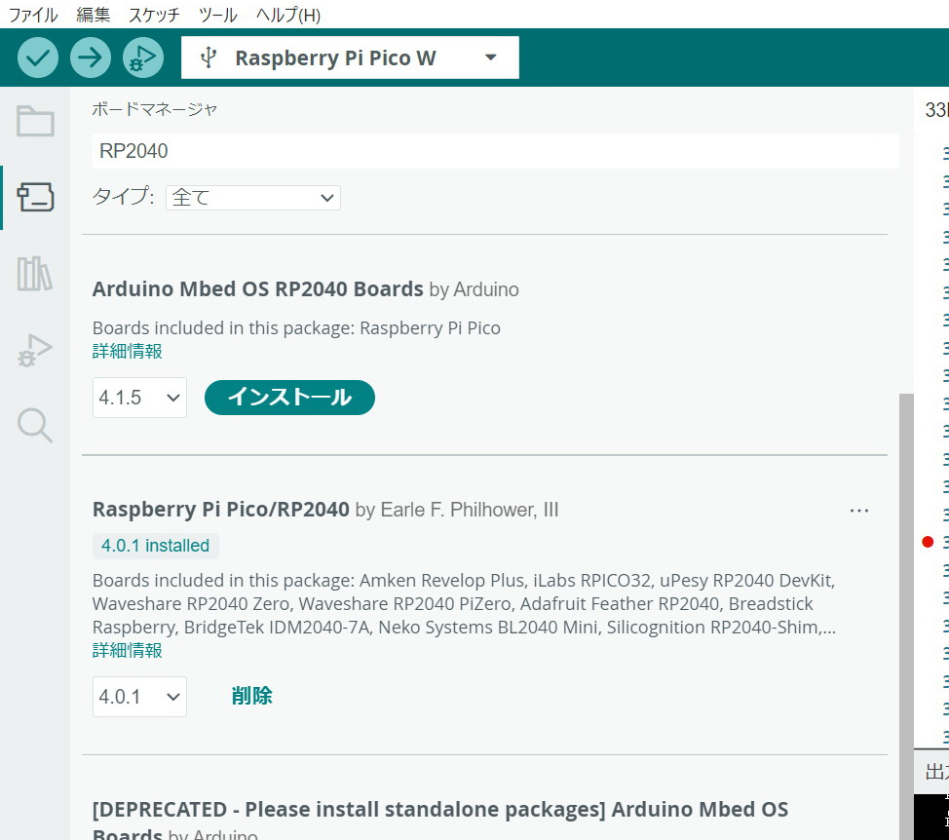Open the Raspberry Pi Pico W board dropdown
Viewport: 949px width, 840px height.
click(x=350, y=57)
